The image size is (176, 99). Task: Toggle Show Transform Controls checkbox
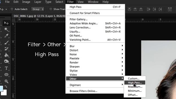tap(51, 9)
